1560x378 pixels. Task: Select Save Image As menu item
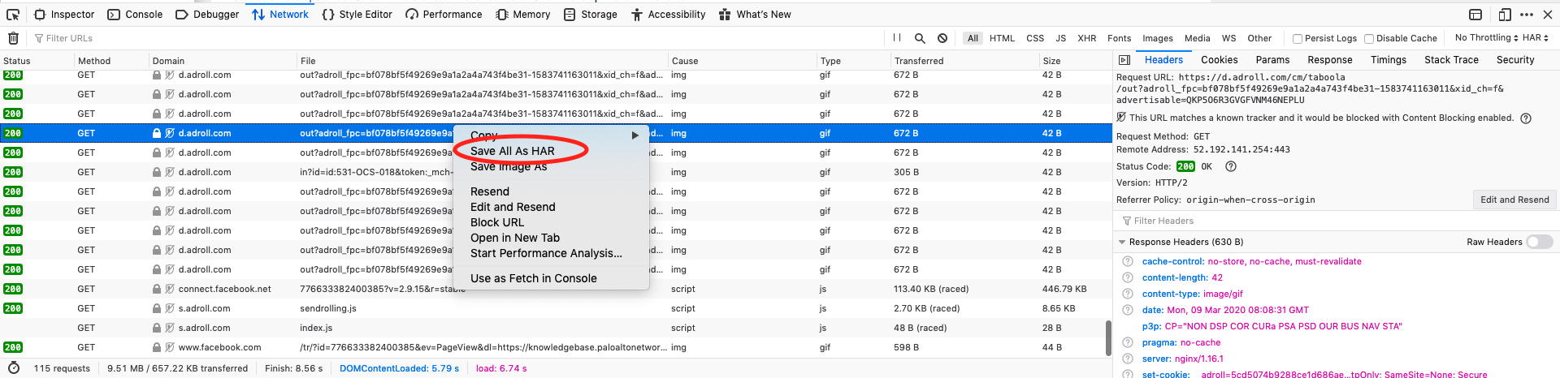[509, 166]
